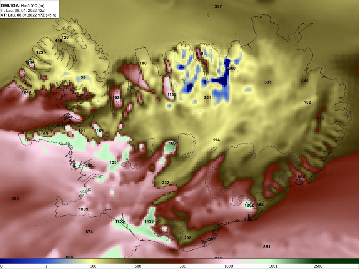Click the 536 value in the east
This screenshot has width=359, height=269.
pos(320,118)
